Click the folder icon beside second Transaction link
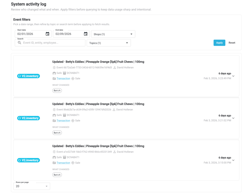The width and height of the screenshot is (247, 194). 54,121
